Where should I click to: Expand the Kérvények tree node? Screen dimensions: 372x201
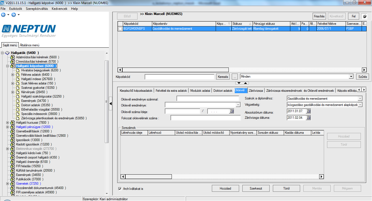[13, 92]
